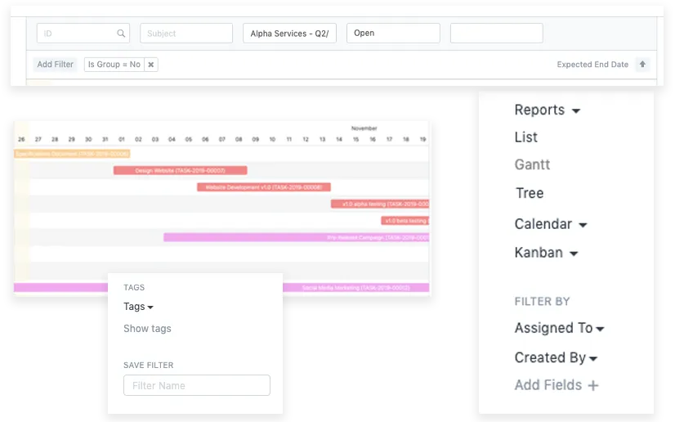Select the Design Website Gantt bar
Viewport: 675px width, 422px height.
(180, 170)
